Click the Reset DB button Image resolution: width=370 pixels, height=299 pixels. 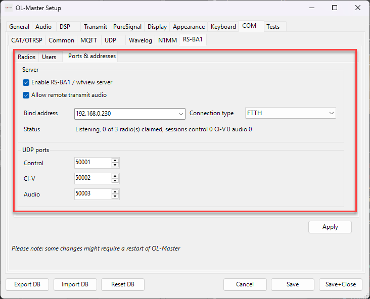tap(123, 284)
